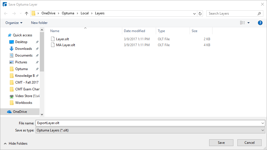The height and width of the screenshot is (150, 267).
Task: Open Desktop in navigation pane
Action: (21, 42)
